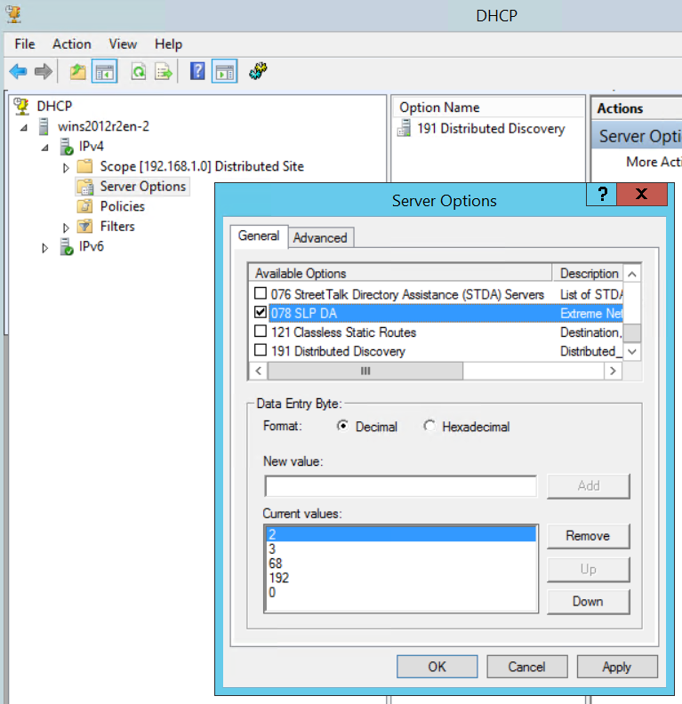
Task: Expand the Scope [192.168.1.0] tree node
Action: coord(66,167)
